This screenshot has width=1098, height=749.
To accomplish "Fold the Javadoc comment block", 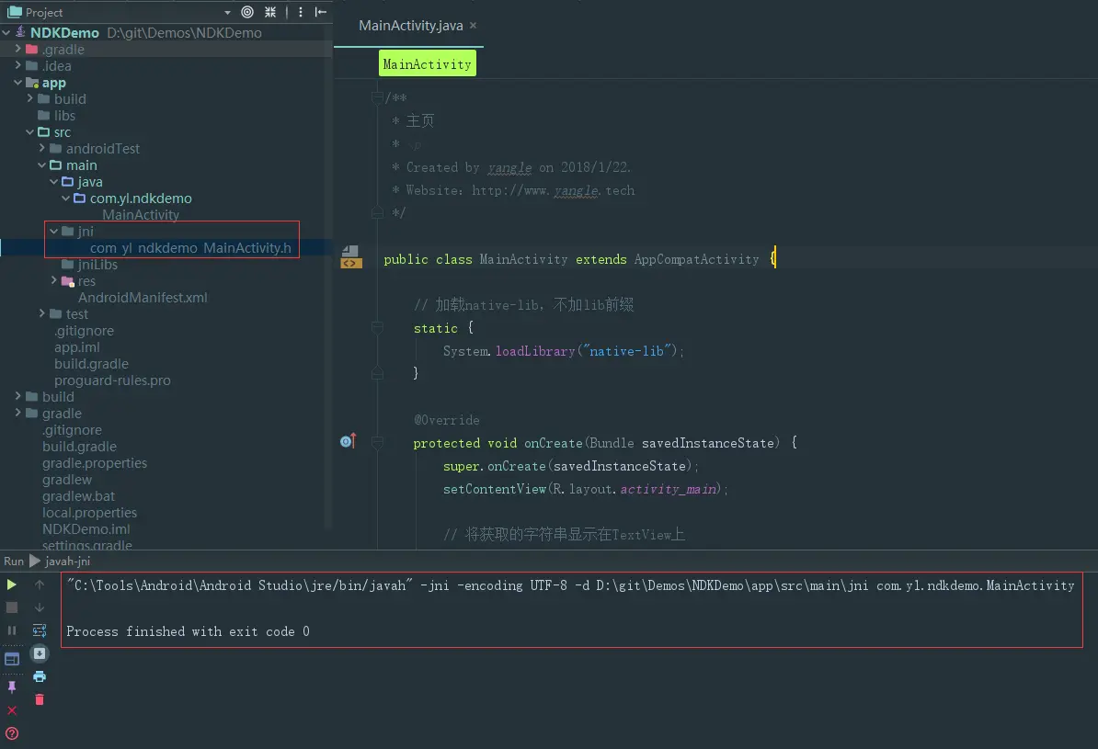I will coord(377,97).
